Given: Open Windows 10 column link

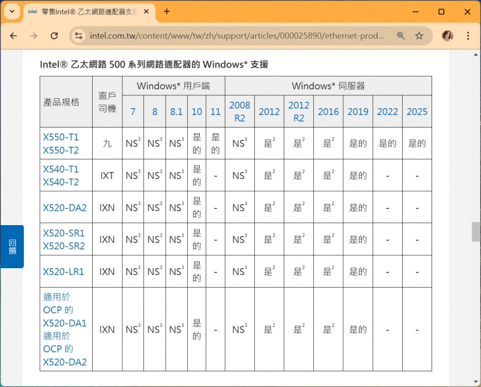Looking at the screenshot, I should pos(197,111).
